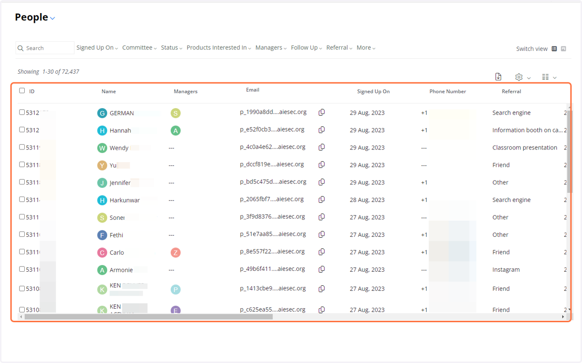Tick the checkbox in Soner row
The width and height of the screenshot is (582, 363).
point(22,217)
